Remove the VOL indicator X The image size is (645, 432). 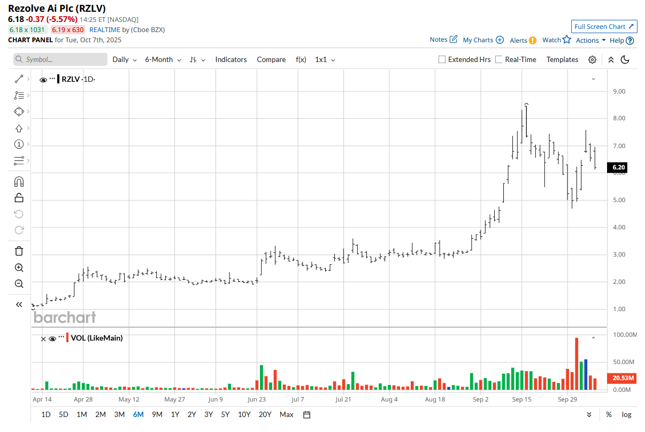tap(43, 338)
